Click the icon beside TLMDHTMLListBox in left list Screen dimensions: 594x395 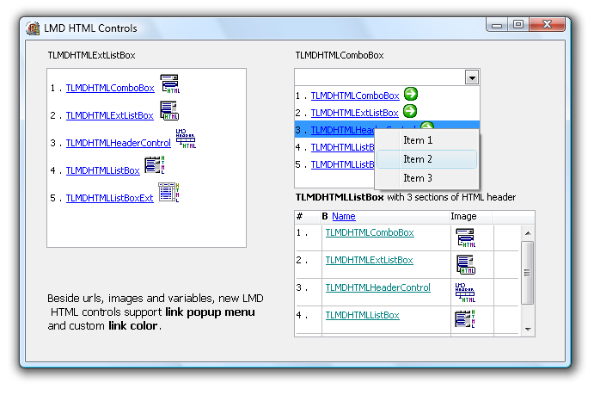click(x=154, y=167)
